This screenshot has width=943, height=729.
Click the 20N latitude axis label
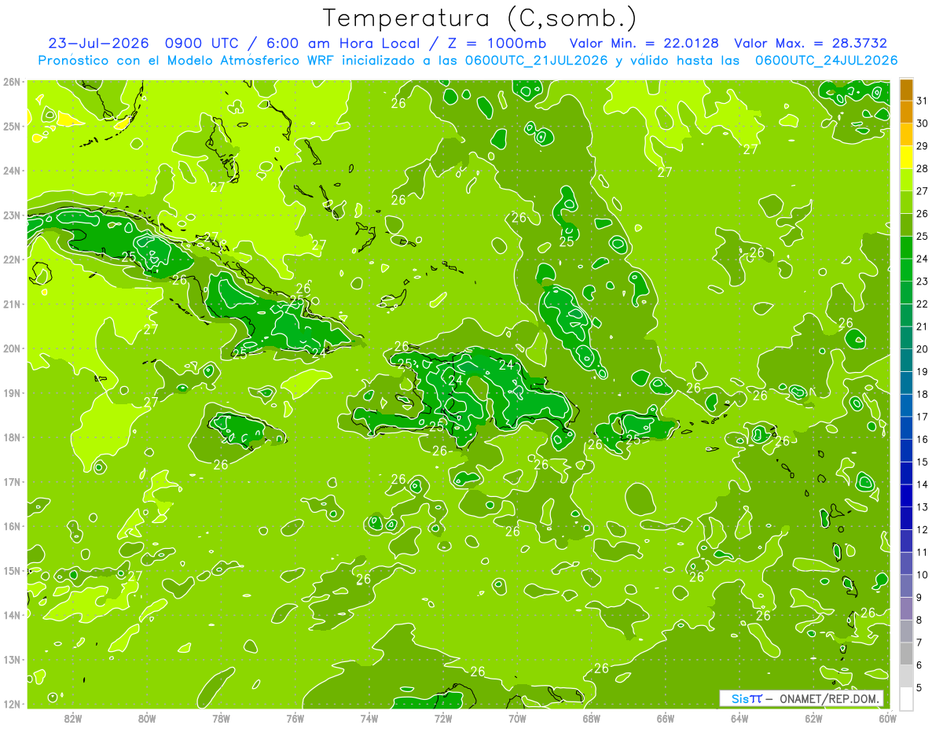(x=11, y=348)
